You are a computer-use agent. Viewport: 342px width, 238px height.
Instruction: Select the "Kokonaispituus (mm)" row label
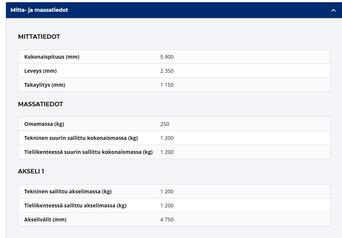52,57
